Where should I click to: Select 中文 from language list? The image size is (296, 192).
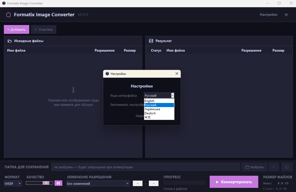pos(159,117)
